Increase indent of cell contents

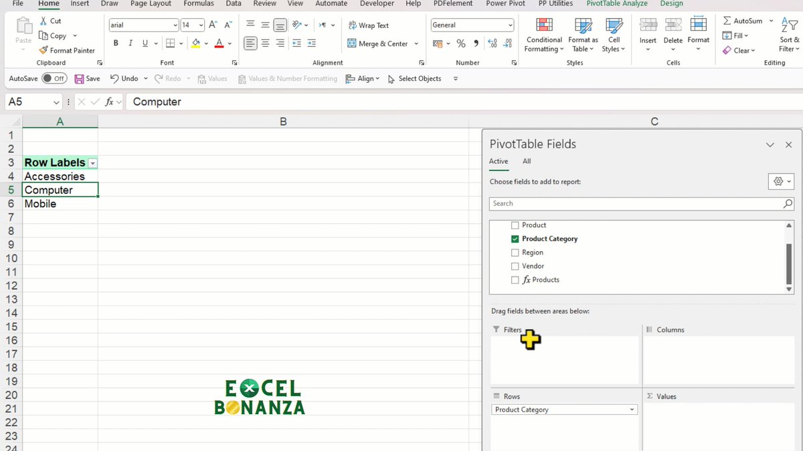point(312,43)
